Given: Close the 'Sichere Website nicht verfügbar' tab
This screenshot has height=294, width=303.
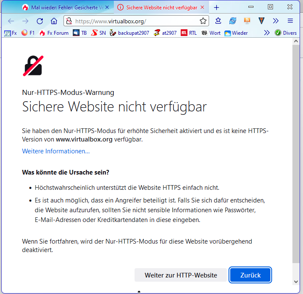Looking at the screenshot, I should (x=202, y=7).
